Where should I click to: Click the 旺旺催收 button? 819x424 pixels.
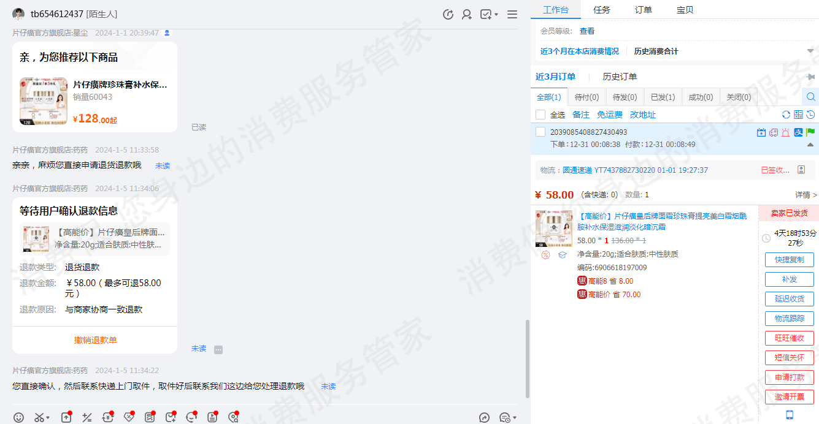click(790, 338)
